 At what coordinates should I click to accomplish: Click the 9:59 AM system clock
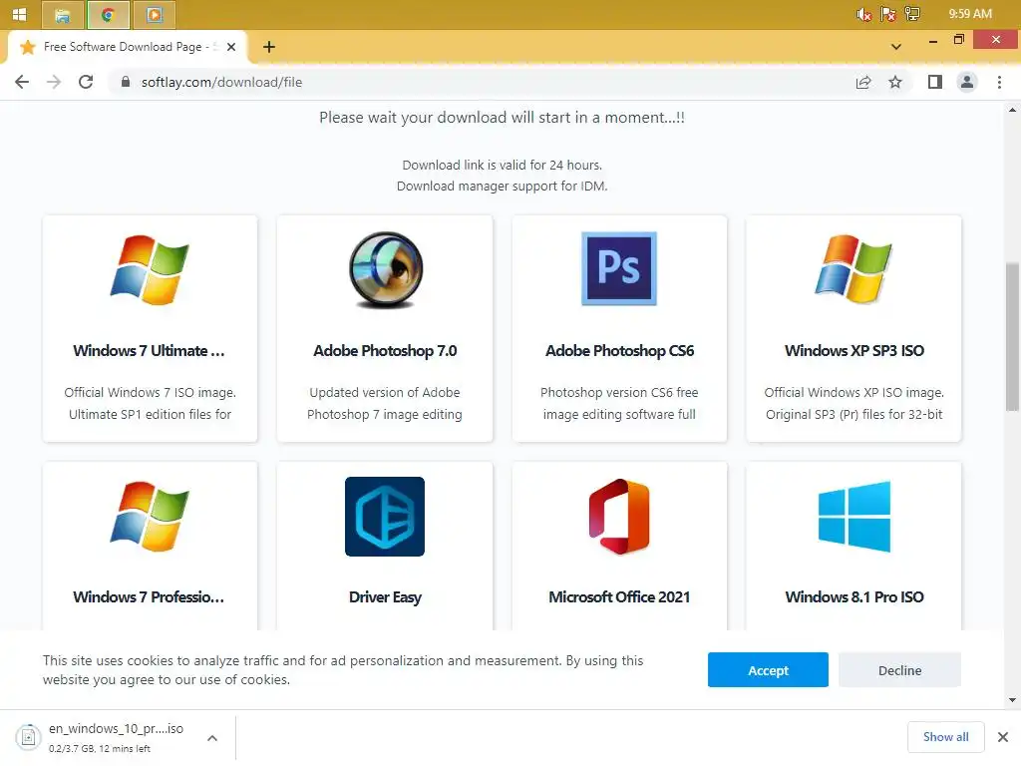[969, 14]
